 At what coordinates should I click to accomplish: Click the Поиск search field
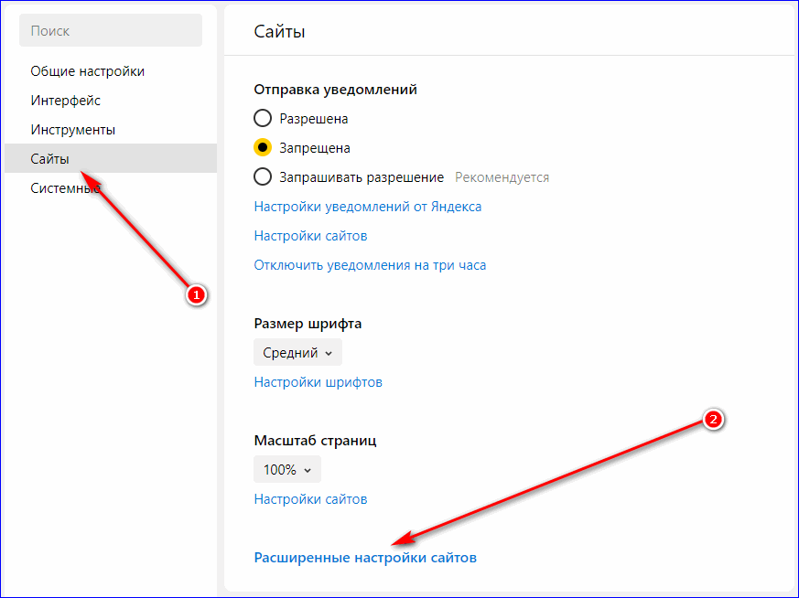coord(111,31)
